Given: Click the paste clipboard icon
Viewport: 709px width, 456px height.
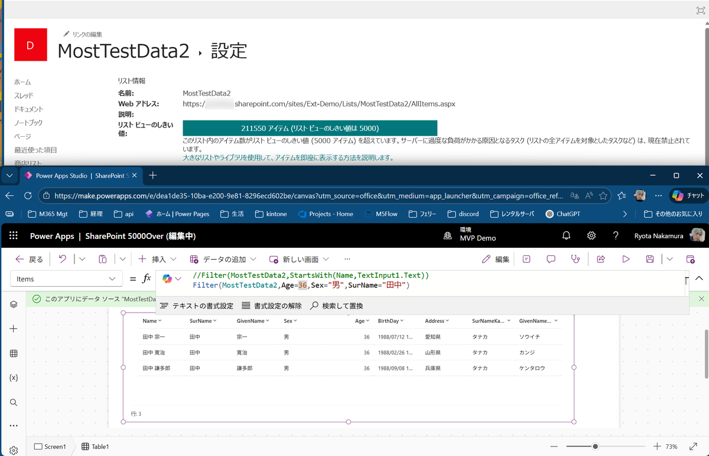Looking at the screenshot, I should [x=102, y=259].
